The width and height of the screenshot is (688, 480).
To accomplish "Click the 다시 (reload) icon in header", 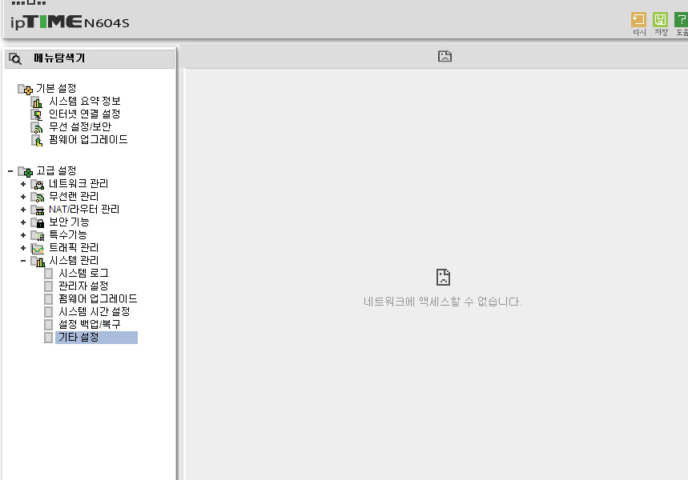I will 638,20.
